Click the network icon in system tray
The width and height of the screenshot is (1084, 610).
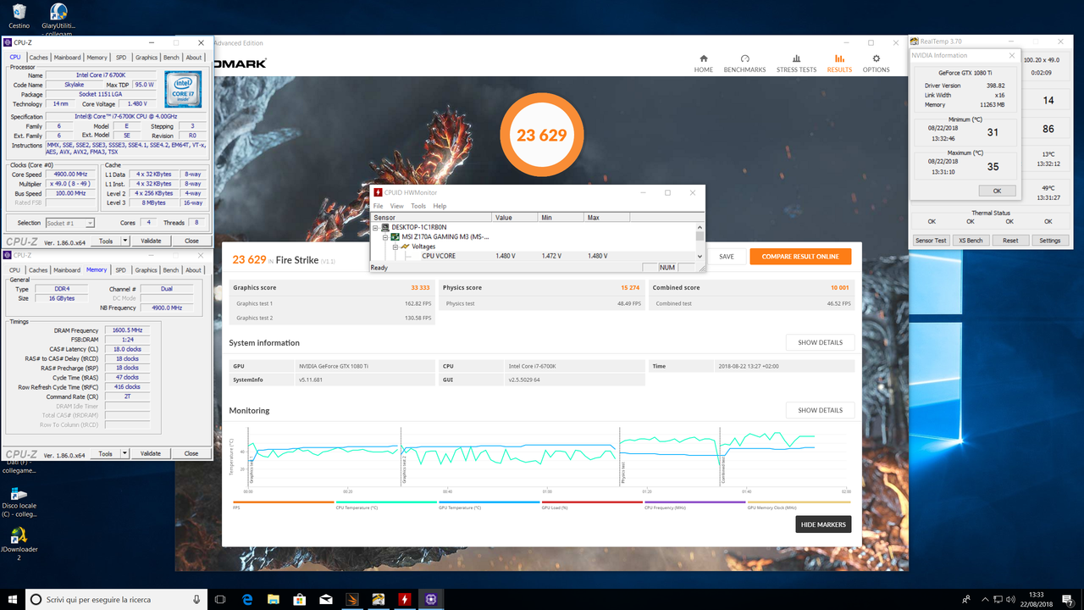coord(998,599)
